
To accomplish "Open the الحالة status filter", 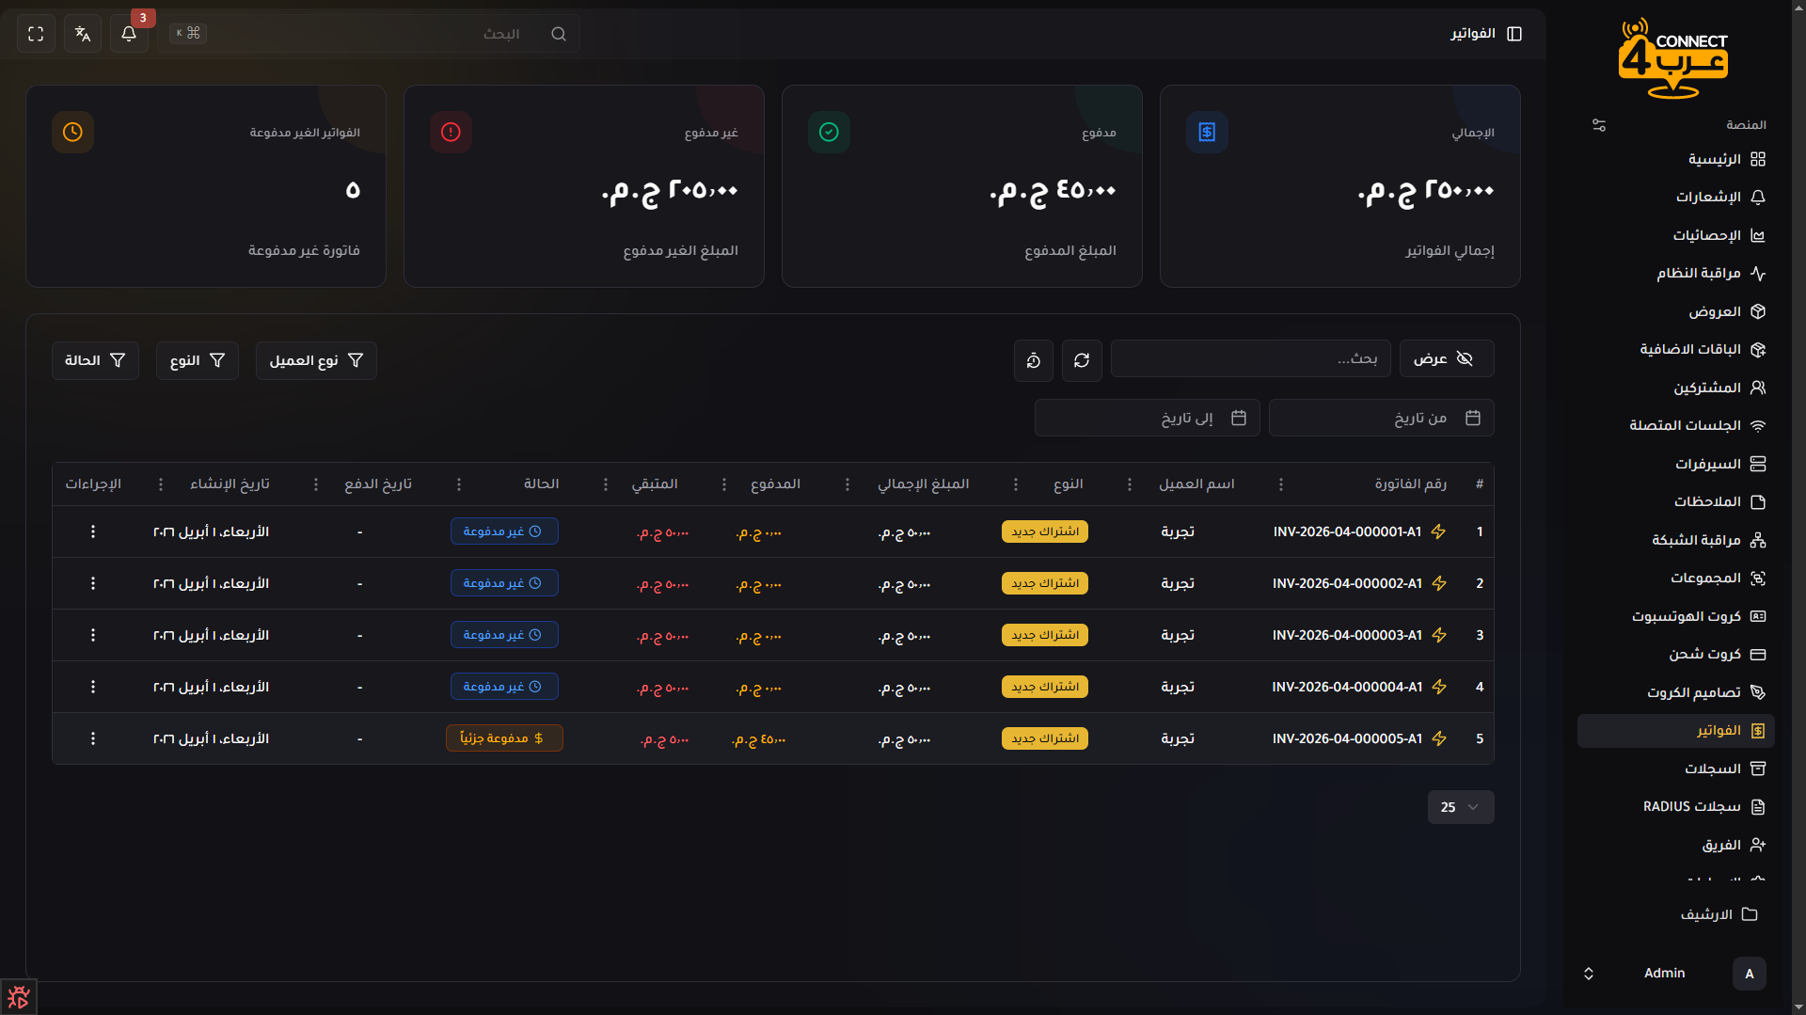I will tap(95, 360).
